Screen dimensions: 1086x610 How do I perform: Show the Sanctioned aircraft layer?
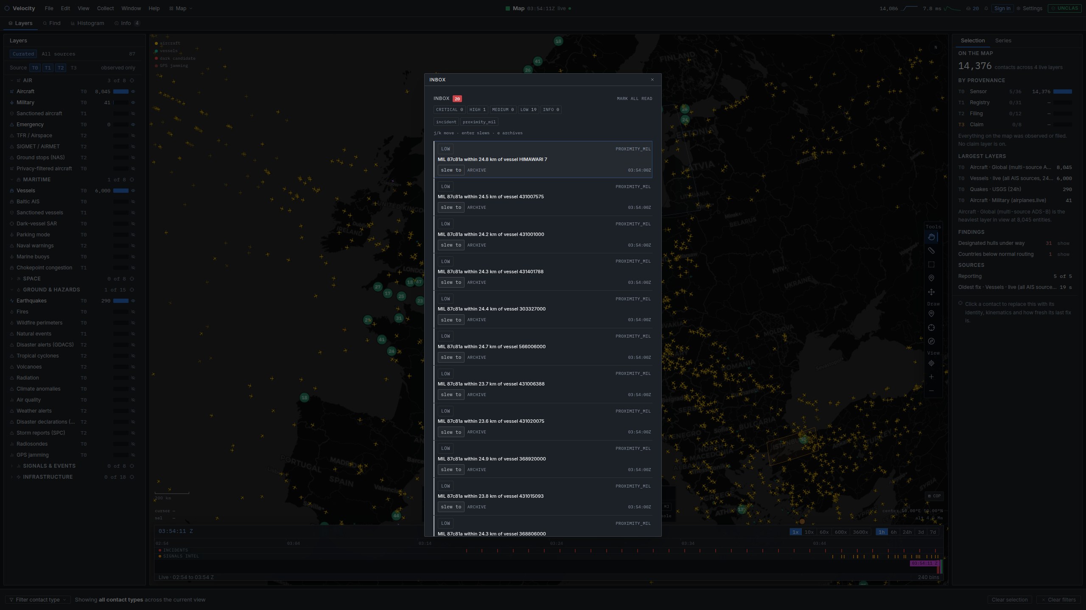(133, 114)
